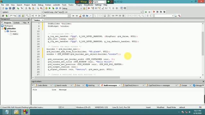Click the highlighter marker icon
Screen dimensions: 205x115
point(80,16)
